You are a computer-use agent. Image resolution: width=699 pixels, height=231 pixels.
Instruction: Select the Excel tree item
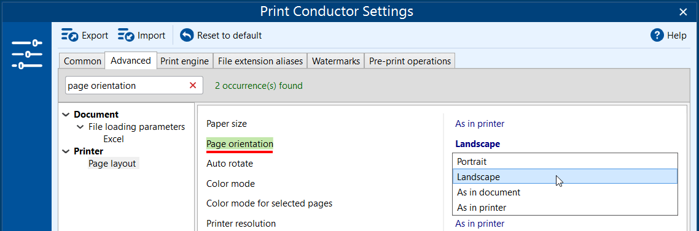tap(113, 139)
